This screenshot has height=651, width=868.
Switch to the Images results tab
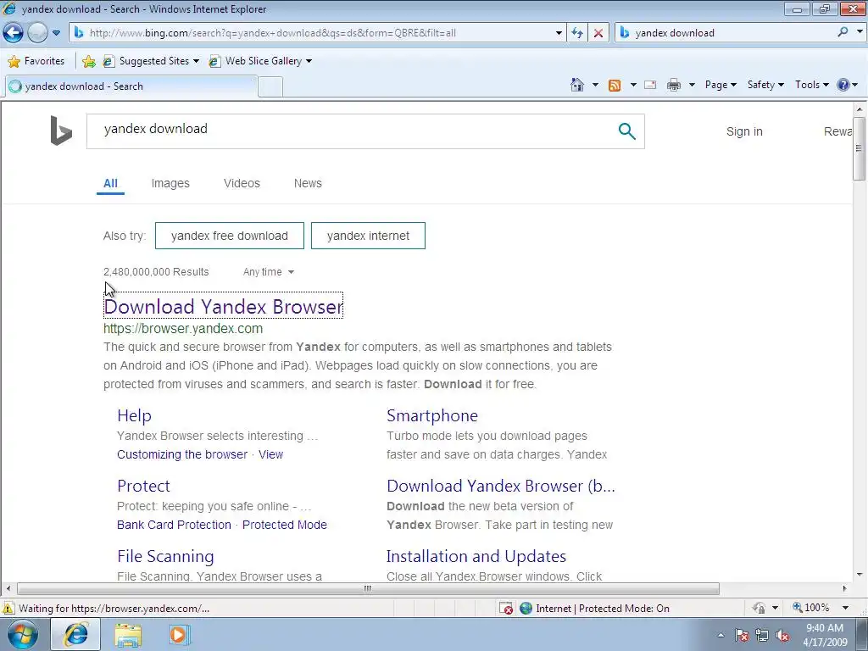click(x=170, y=183)
